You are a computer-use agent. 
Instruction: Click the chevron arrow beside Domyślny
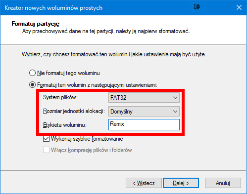[x=175, y=112]
